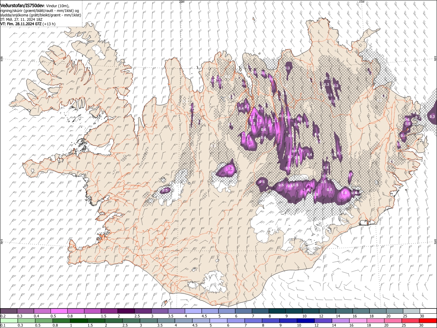Click the 'slydda/snjókoma' legend description line
This screenshot has height=328, width=437.
point(41,15)
